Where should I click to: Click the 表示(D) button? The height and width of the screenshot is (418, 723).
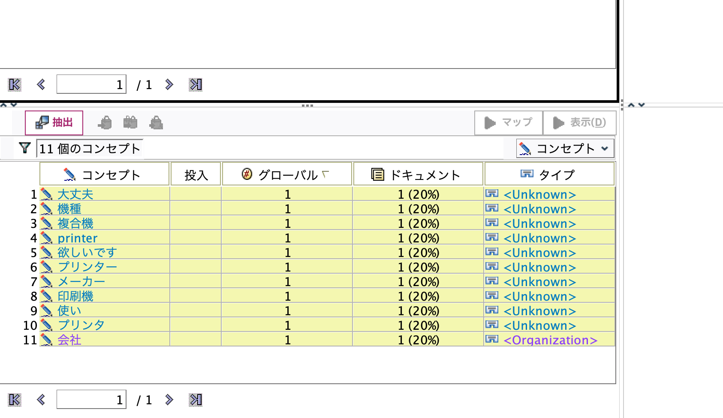click(580, 122)
